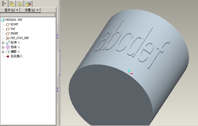This screenshot has height=126, width=198.
Task: Select PRT_CSYS_DEF coordinate system
Action: pyautogui.click(x=20, y=38)
